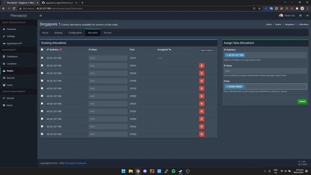
Task: Open File Explorer from taskbar
Action: (131, 171)
